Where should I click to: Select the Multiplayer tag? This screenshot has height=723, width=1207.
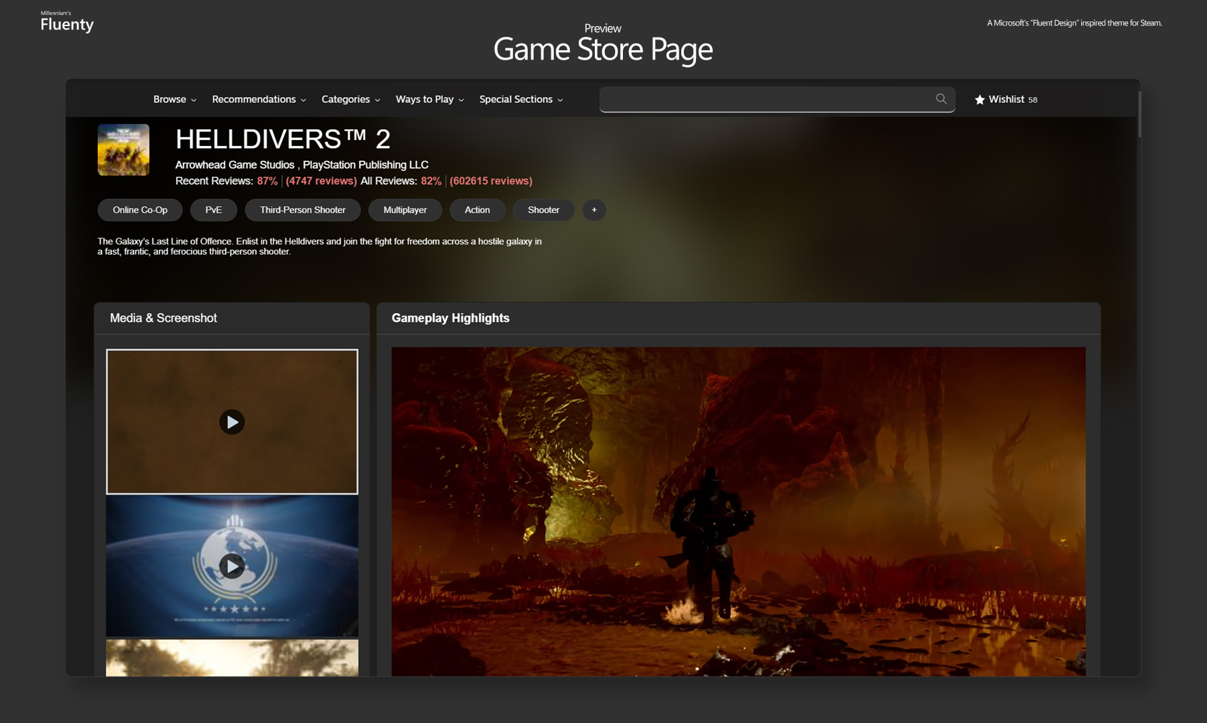(405, 210)
